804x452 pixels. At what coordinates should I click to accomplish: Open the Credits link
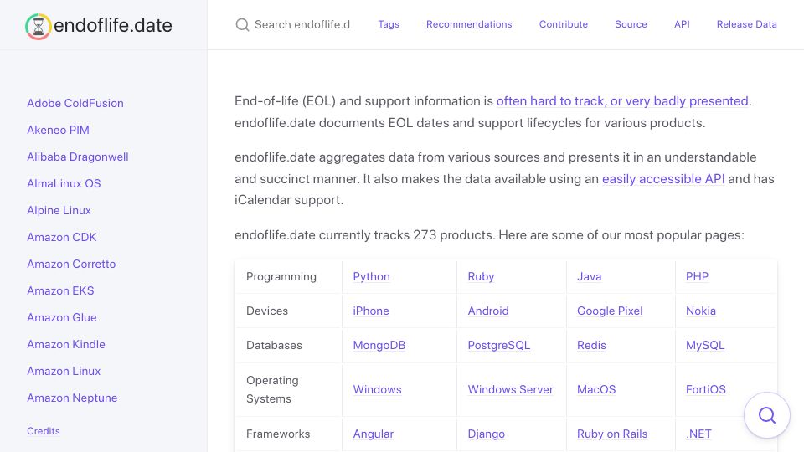(44, 431)
